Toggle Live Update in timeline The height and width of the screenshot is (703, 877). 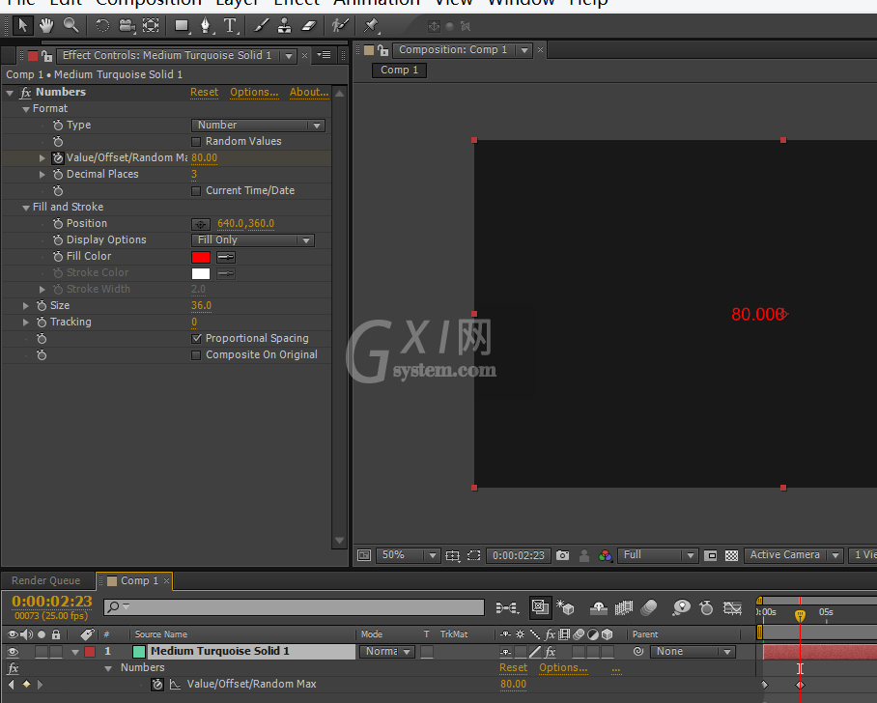pos(540,607)
